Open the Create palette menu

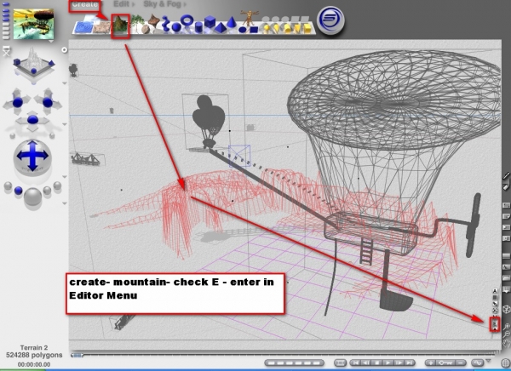84,4
